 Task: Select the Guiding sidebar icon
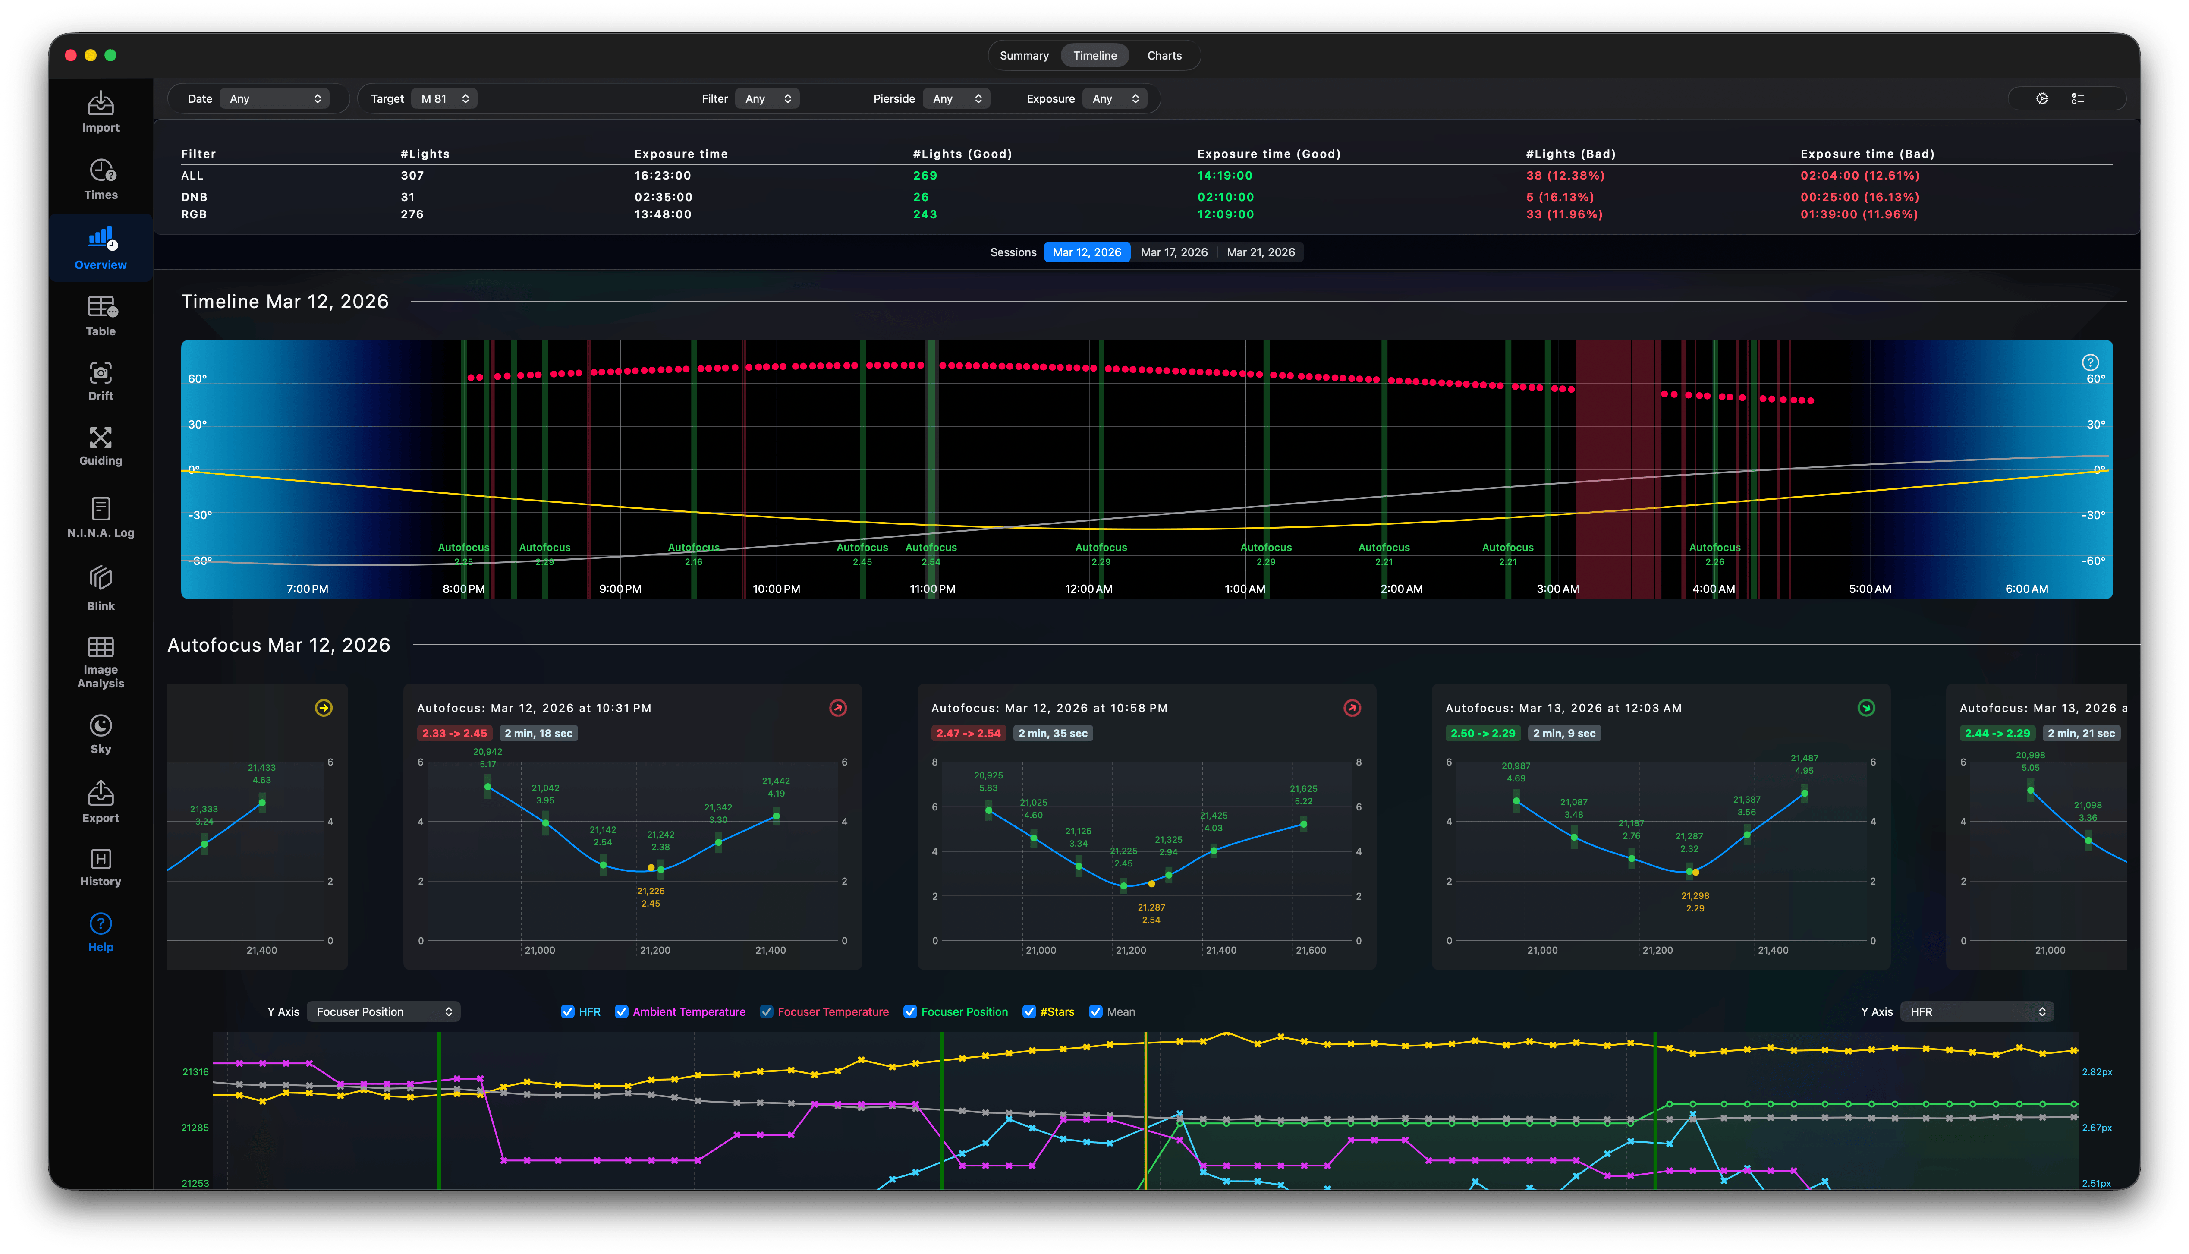101,438
